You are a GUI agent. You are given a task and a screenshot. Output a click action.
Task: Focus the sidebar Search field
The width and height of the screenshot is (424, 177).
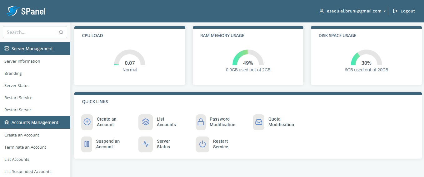[35, 32]
